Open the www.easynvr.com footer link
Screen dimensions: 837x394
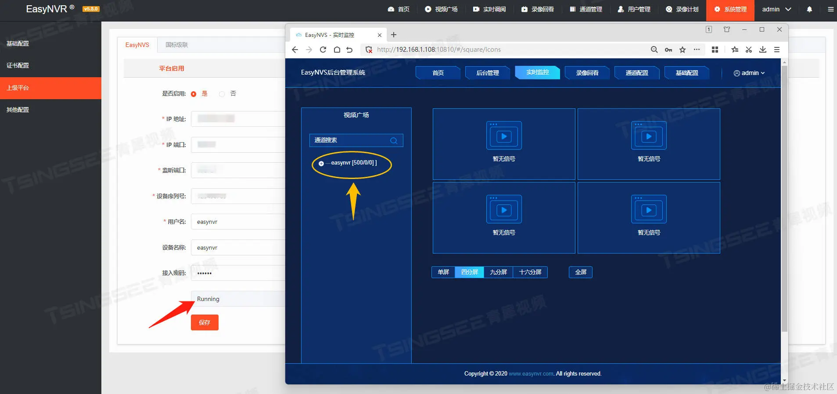pyautogui.click(x=532, y=374)
